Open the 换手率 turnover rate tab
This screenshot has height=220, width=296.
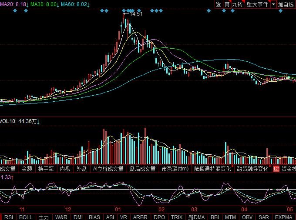(46, 169)
